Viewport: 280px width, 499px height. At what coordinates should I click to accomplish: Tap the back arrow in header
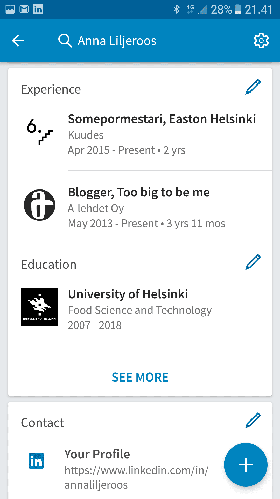point(18,41)
